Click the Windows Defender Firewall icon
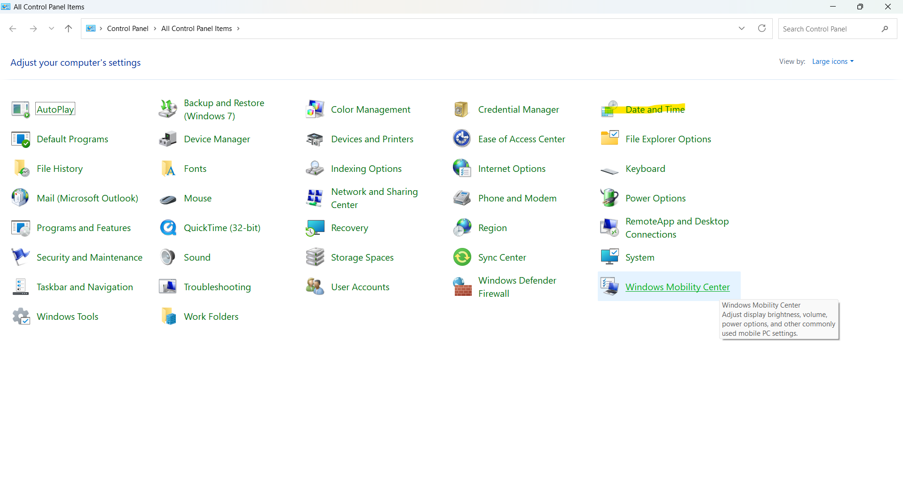This screenshot has width=903, height=479. coord(462,287)
